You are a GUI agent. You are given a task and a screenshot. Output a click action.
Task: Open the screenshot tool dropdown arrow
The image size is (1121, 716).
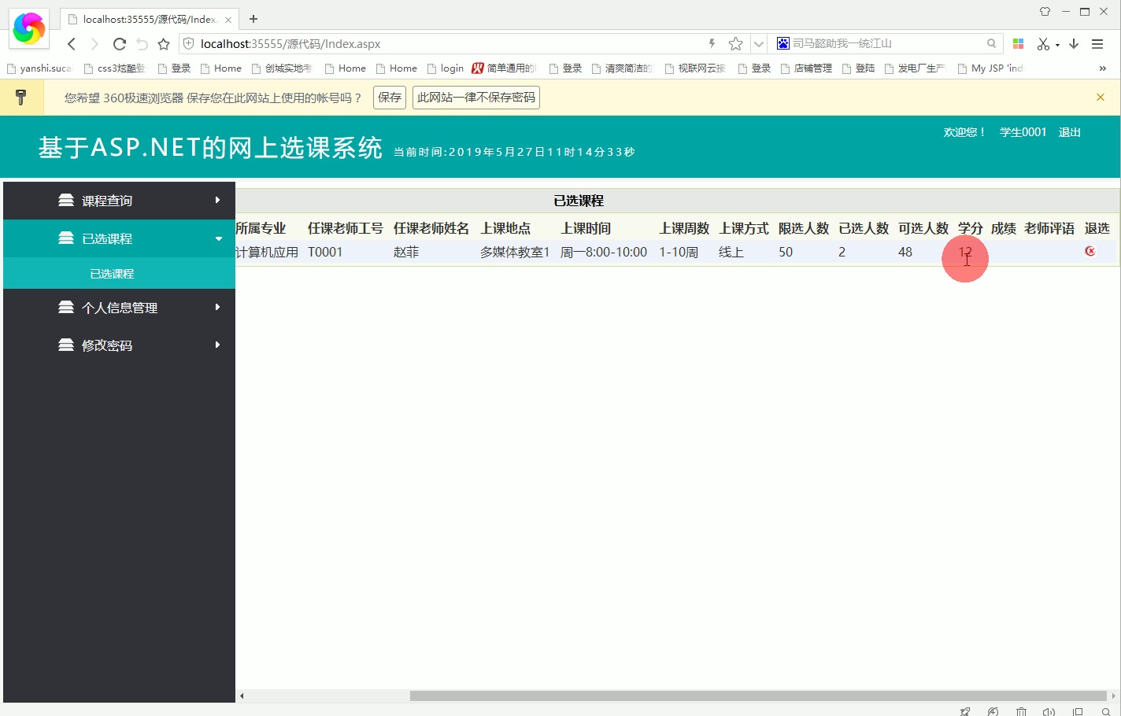[1057, 45]
